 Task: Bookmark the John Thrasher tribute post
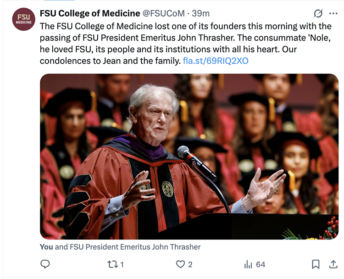316,264
